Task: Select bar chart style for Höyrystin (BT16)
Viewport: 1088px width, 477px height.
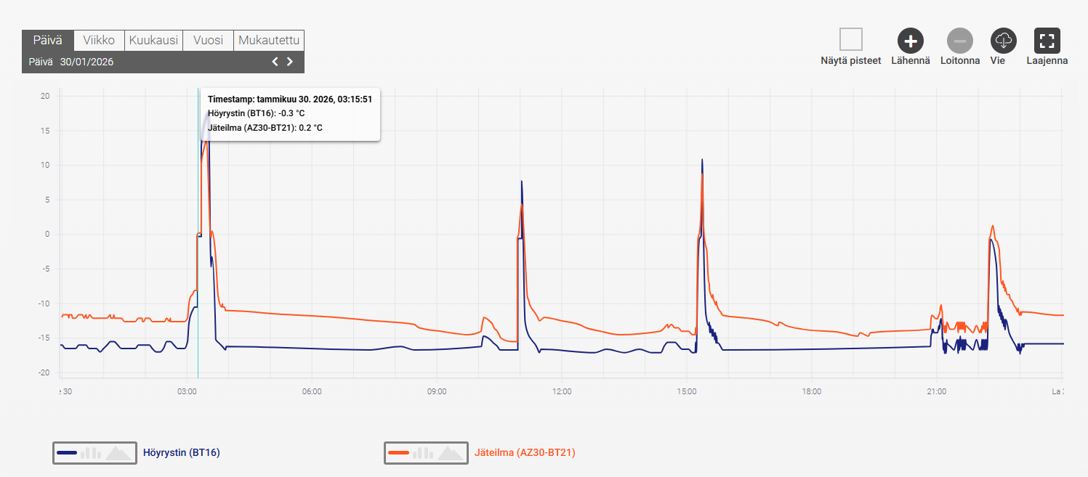Action: coord(91,452)
